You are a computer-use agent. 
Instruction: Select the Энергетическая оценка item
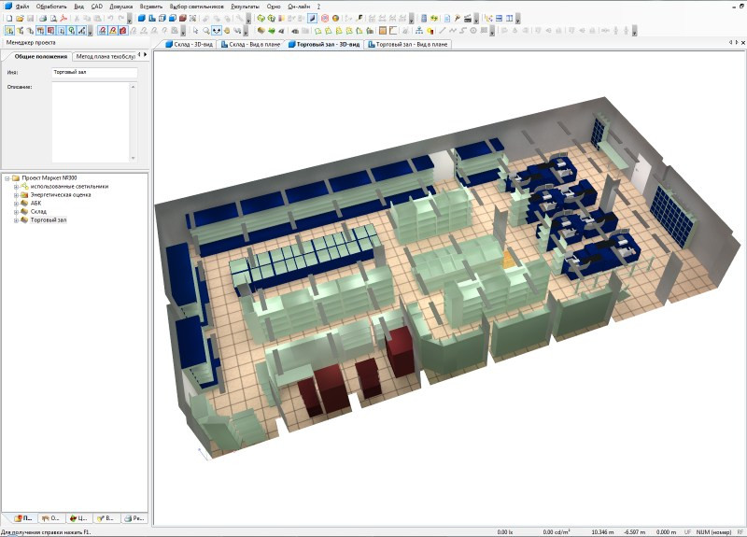coord(61,195)
